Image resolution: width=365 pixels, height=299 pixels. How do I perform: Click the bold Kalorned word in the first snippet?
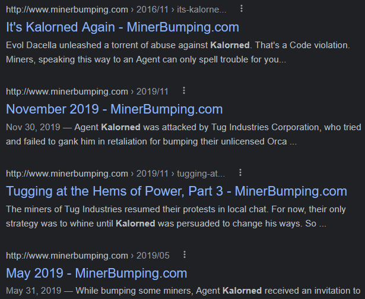[x=230, y=45]
